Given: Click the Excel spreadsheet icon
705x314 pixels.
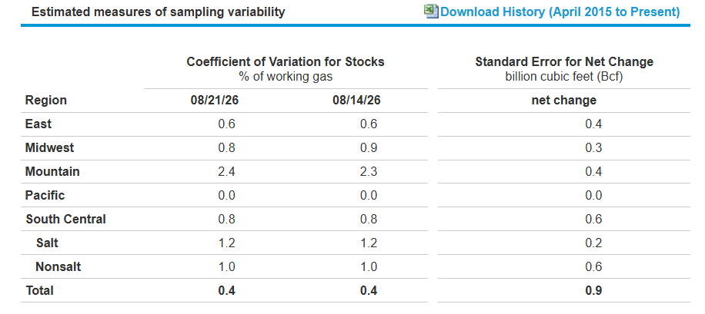Looking at the screenshot, I should point(431,12).
